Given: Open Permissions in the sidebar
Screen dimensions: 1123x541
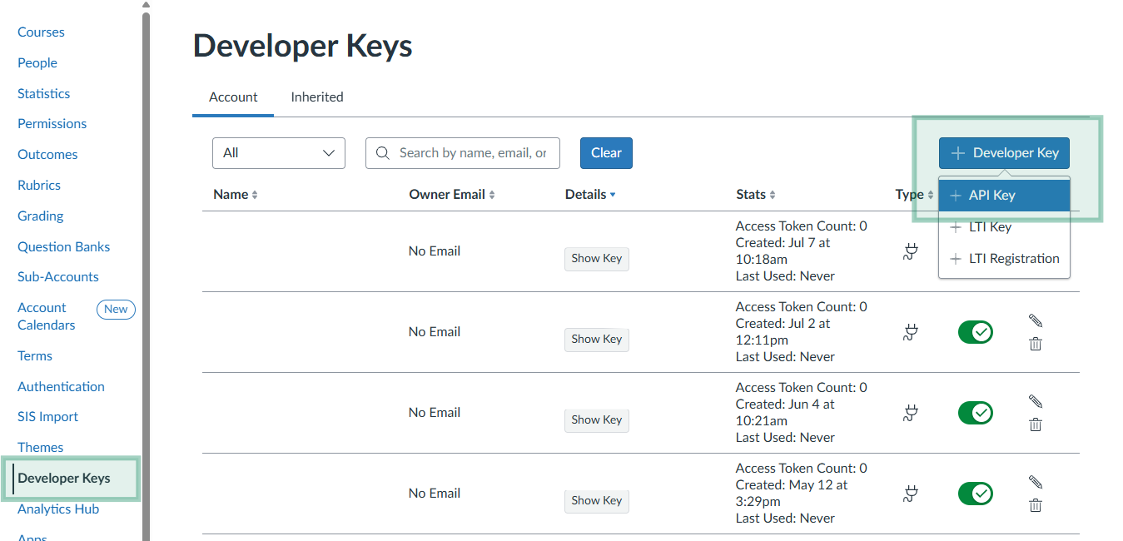Looking at the screenshot, I should tap(52, 124).
